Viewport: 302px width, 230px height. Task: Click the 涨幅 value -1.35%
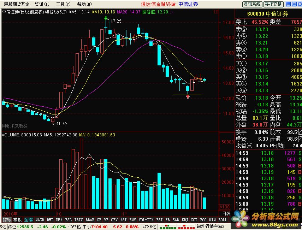coord(260,111)
